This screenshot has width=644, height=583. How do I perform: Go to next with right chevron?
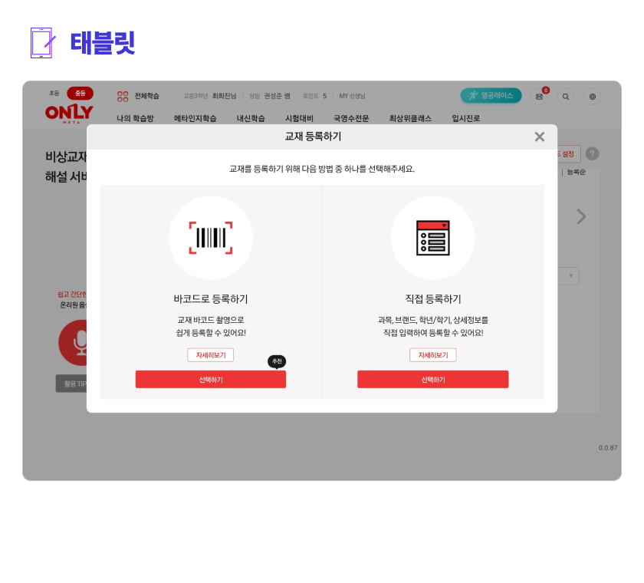(581, 216)
